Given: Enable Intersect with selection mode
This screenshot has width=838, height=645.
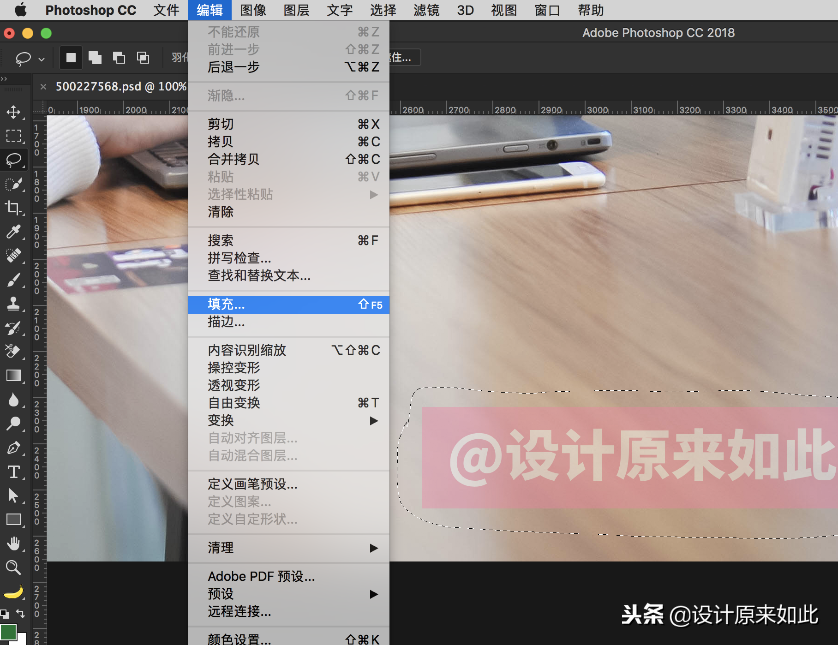Looking at the screenshot, I should coord(143,58).
